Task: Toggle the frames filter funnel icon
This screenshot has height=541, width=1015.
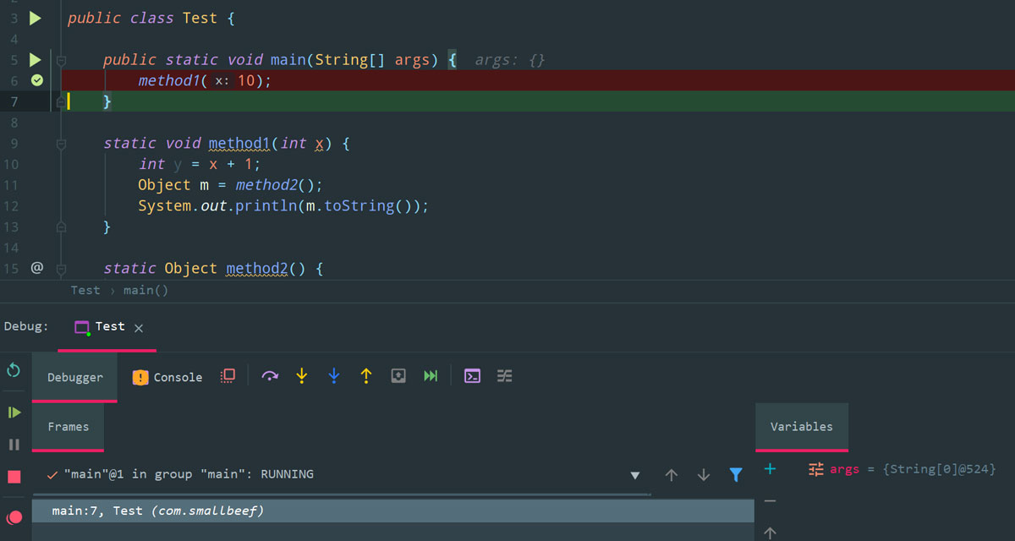Action: coord(736,475)
